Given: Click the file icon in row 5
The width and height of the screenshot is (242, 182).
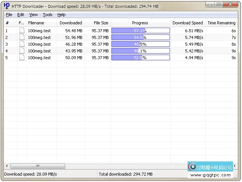Looking at the screenshot, I should tap(22, 58).
